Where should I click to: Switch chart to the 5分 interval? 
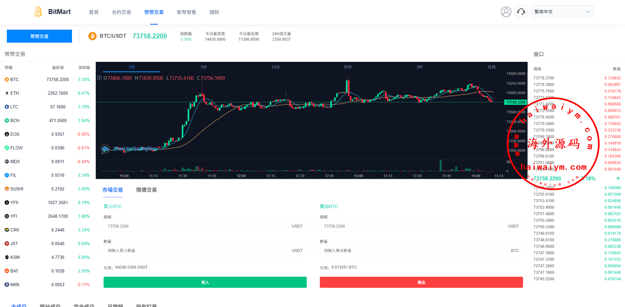pyautogui.click(x=204, y=67)
